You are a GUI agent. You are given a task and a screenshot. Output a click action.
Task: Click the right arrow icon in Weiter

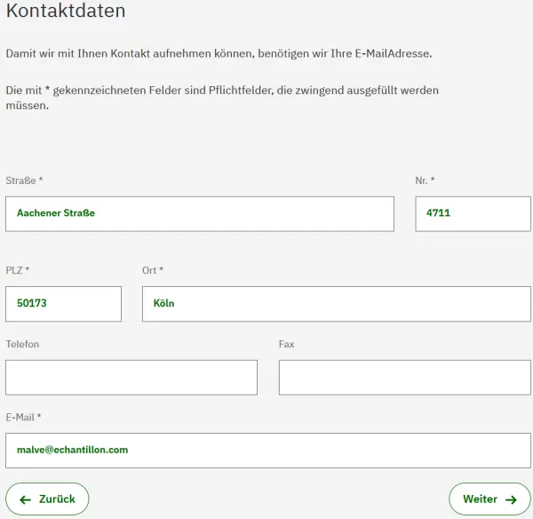click(511, 499)
